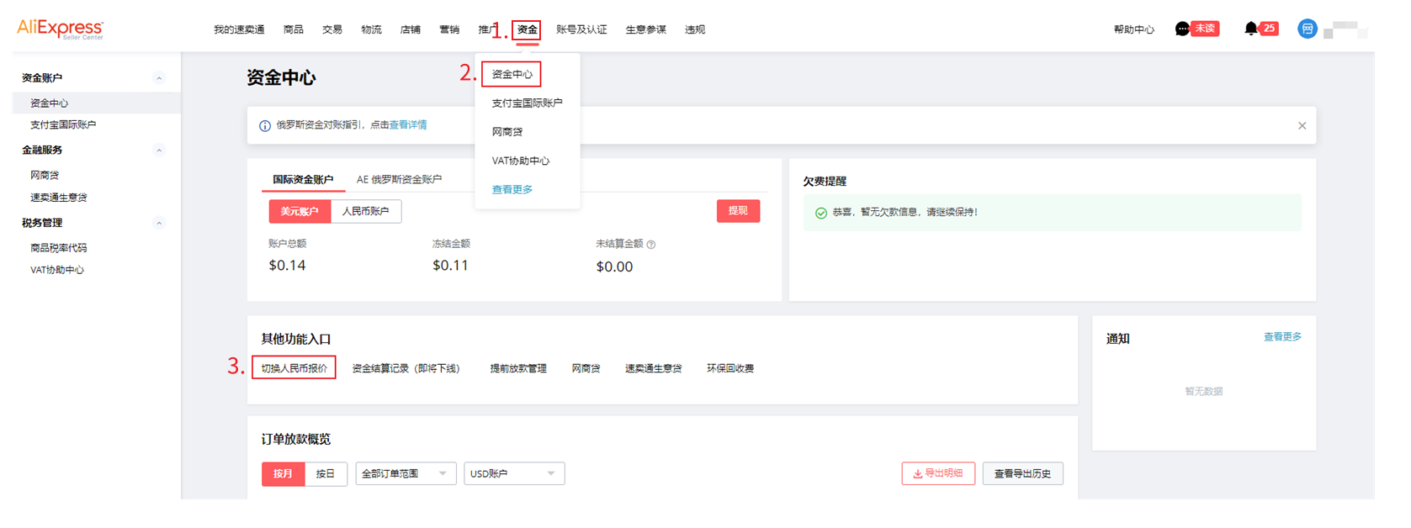
Task: Open the USD账户 dropdown
Action: click(x=513, y=474)
